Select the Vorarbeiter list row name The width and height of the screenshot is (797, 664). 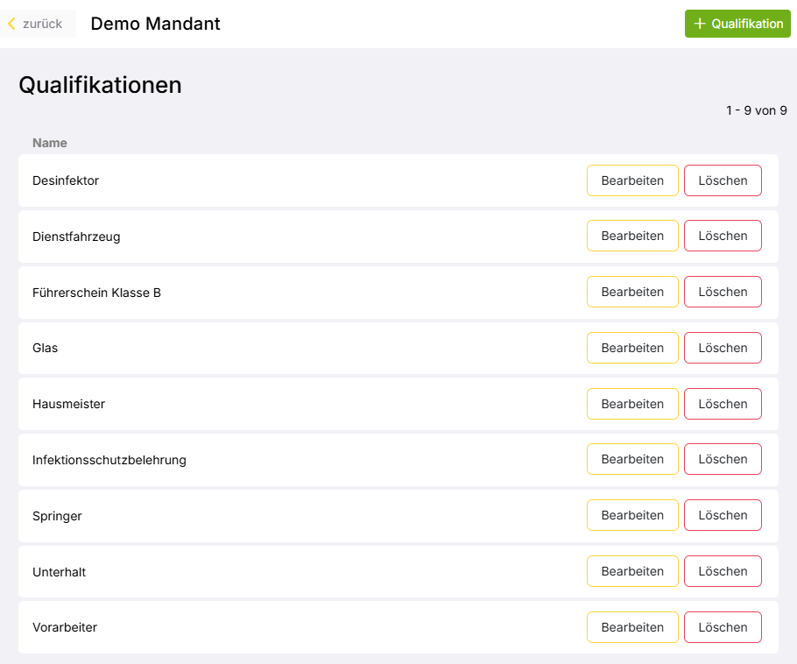click(65, 627)
